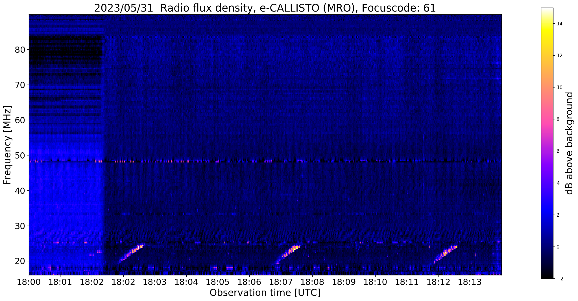Select the 18:12 time tick label
Image resolution: width=578 pixels, height=301 pixels.
click(x=438, y=282)
